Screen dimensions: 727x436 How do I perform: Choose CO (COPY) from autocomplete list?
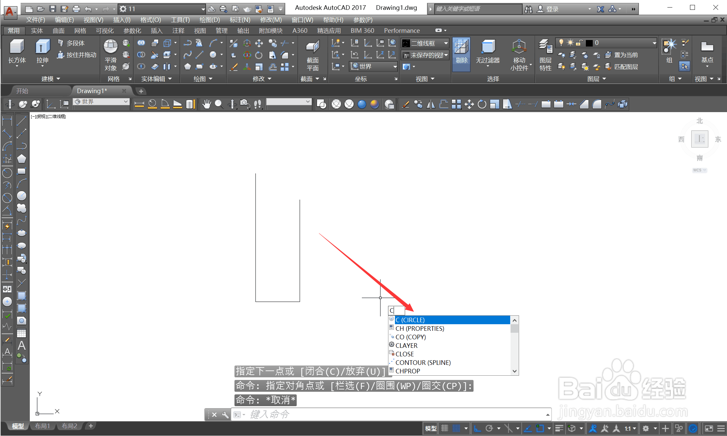[410, 337]
